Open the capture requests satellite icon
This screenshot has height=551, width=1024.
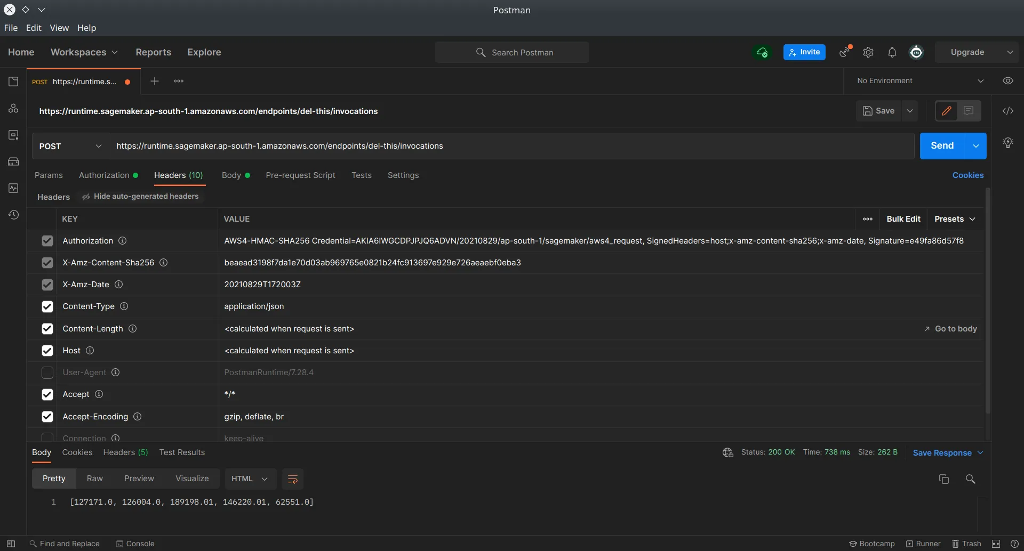click(x=845, y=52)
